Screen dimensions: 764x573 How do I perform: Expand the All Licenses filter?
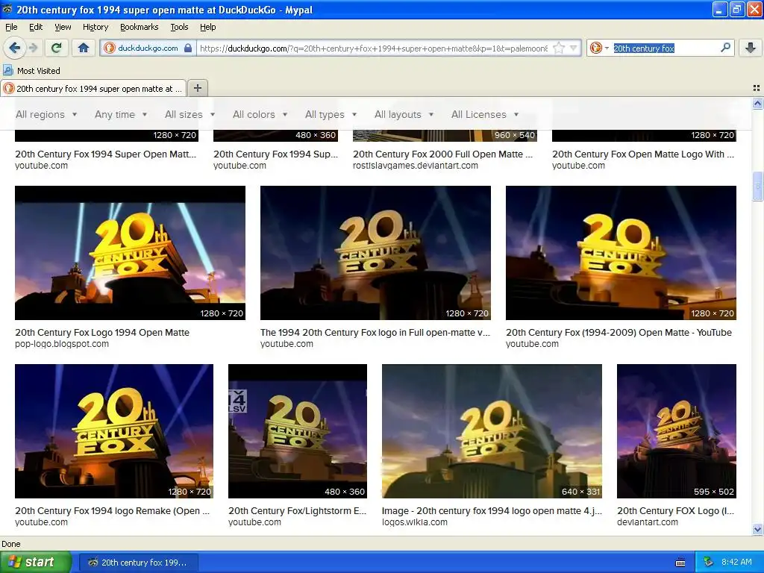click(485, 114)
